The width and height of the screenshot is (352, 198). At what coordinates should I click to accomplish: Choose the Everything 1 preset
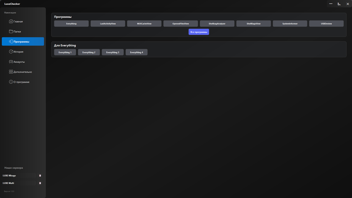pos(65,52)
